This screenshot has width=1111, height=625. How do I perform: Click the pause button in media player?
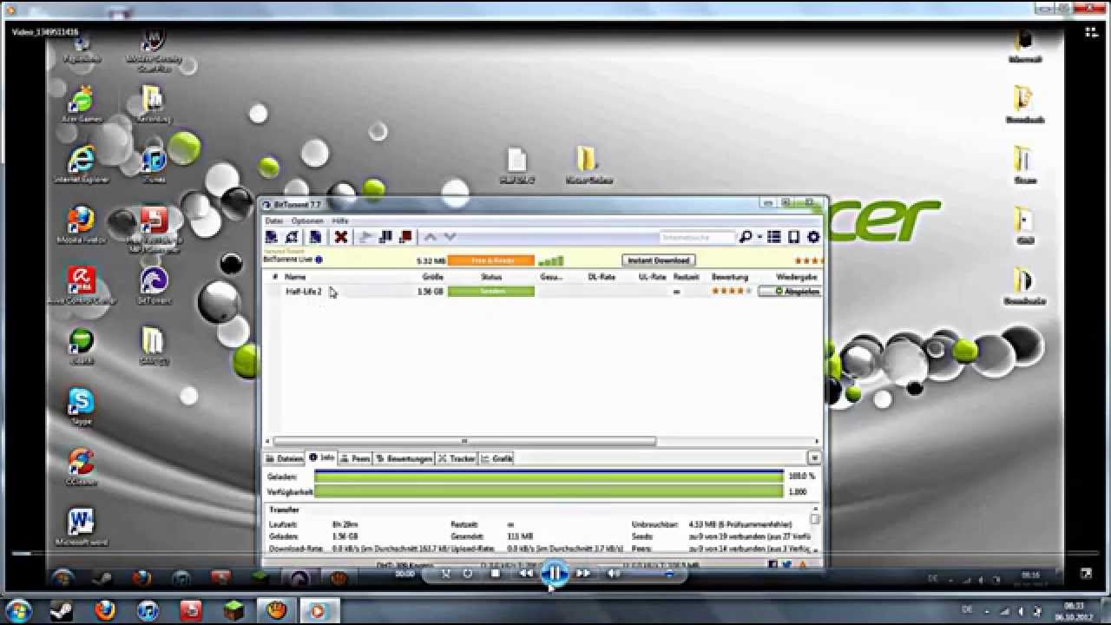[x=555, y=573]
